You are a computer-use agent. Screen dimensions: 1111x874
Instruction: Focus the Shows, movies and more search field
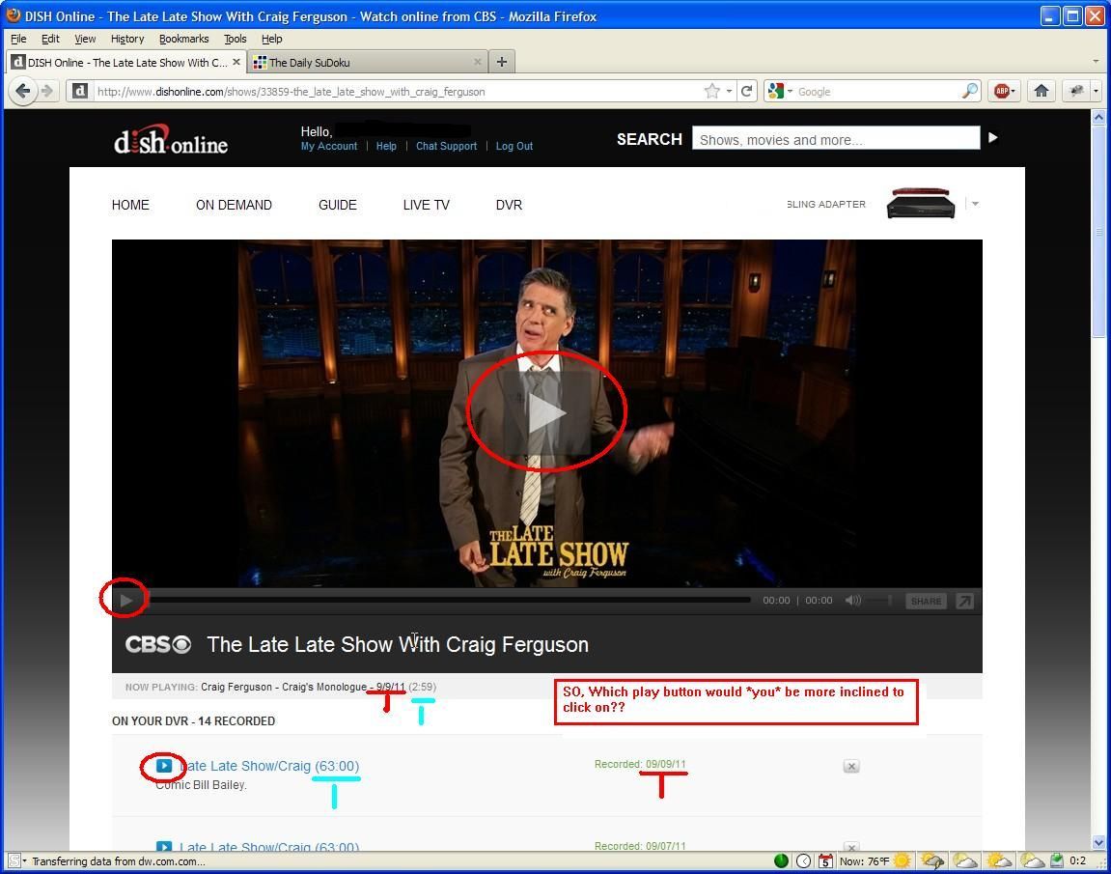pos(836,139)
